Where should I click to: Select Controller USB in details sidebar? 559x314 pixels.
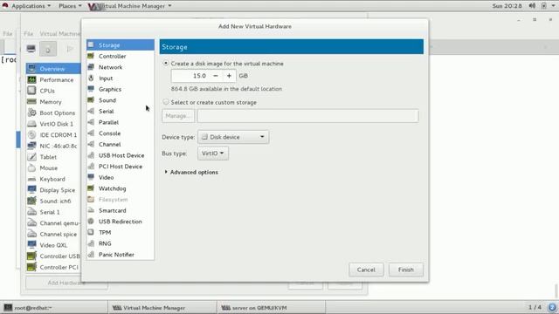[53, 256]
